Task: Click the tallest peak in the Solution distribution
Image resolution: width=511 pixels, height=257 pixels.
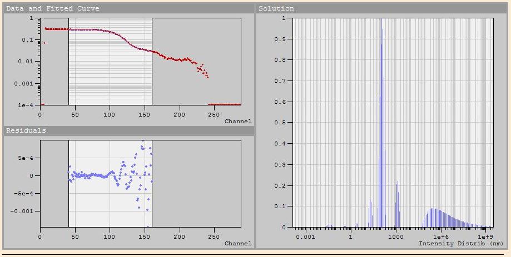Action: pos(381,124)
